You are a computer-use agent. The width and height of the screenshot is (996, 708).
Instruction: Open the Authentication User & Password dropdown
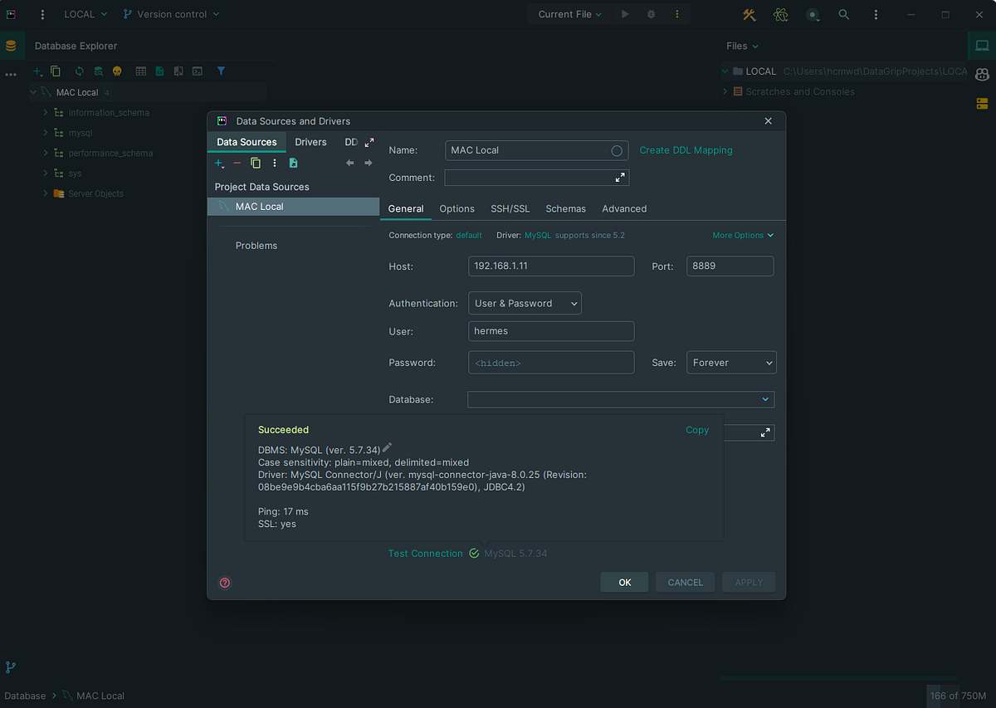[525, 304]
